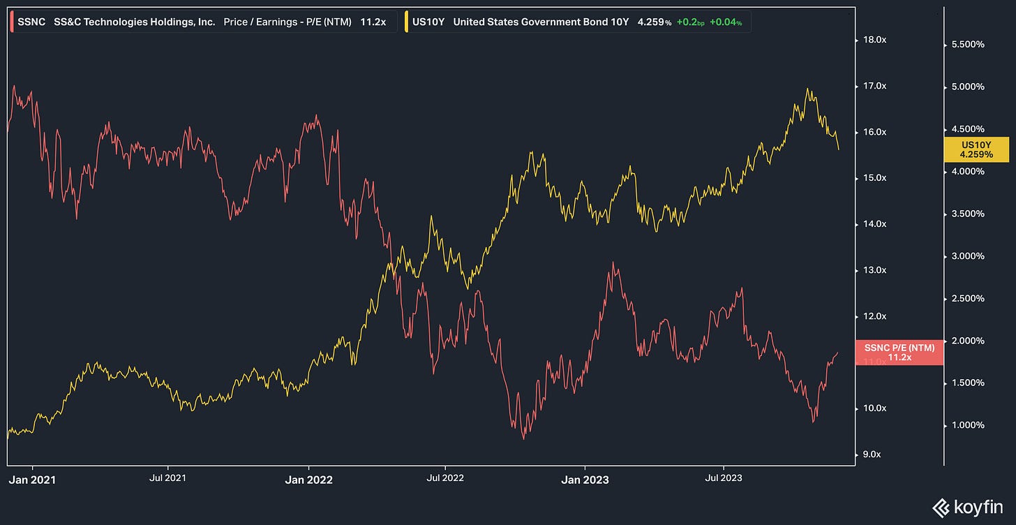The width and height of the screenshot is (1016, 525).
Task: Click the 'SS&C Technologies Holdings, Inc.' label
Action: (x=135, y=22)
